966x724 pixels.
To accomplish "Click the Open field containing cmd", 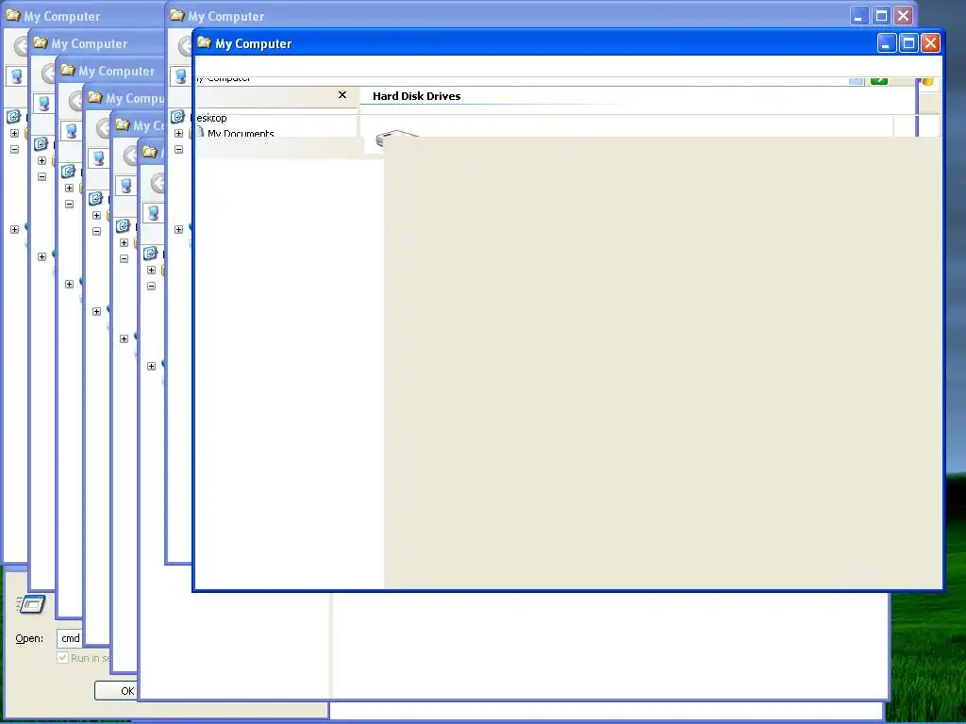I will (x=70, y=638).
